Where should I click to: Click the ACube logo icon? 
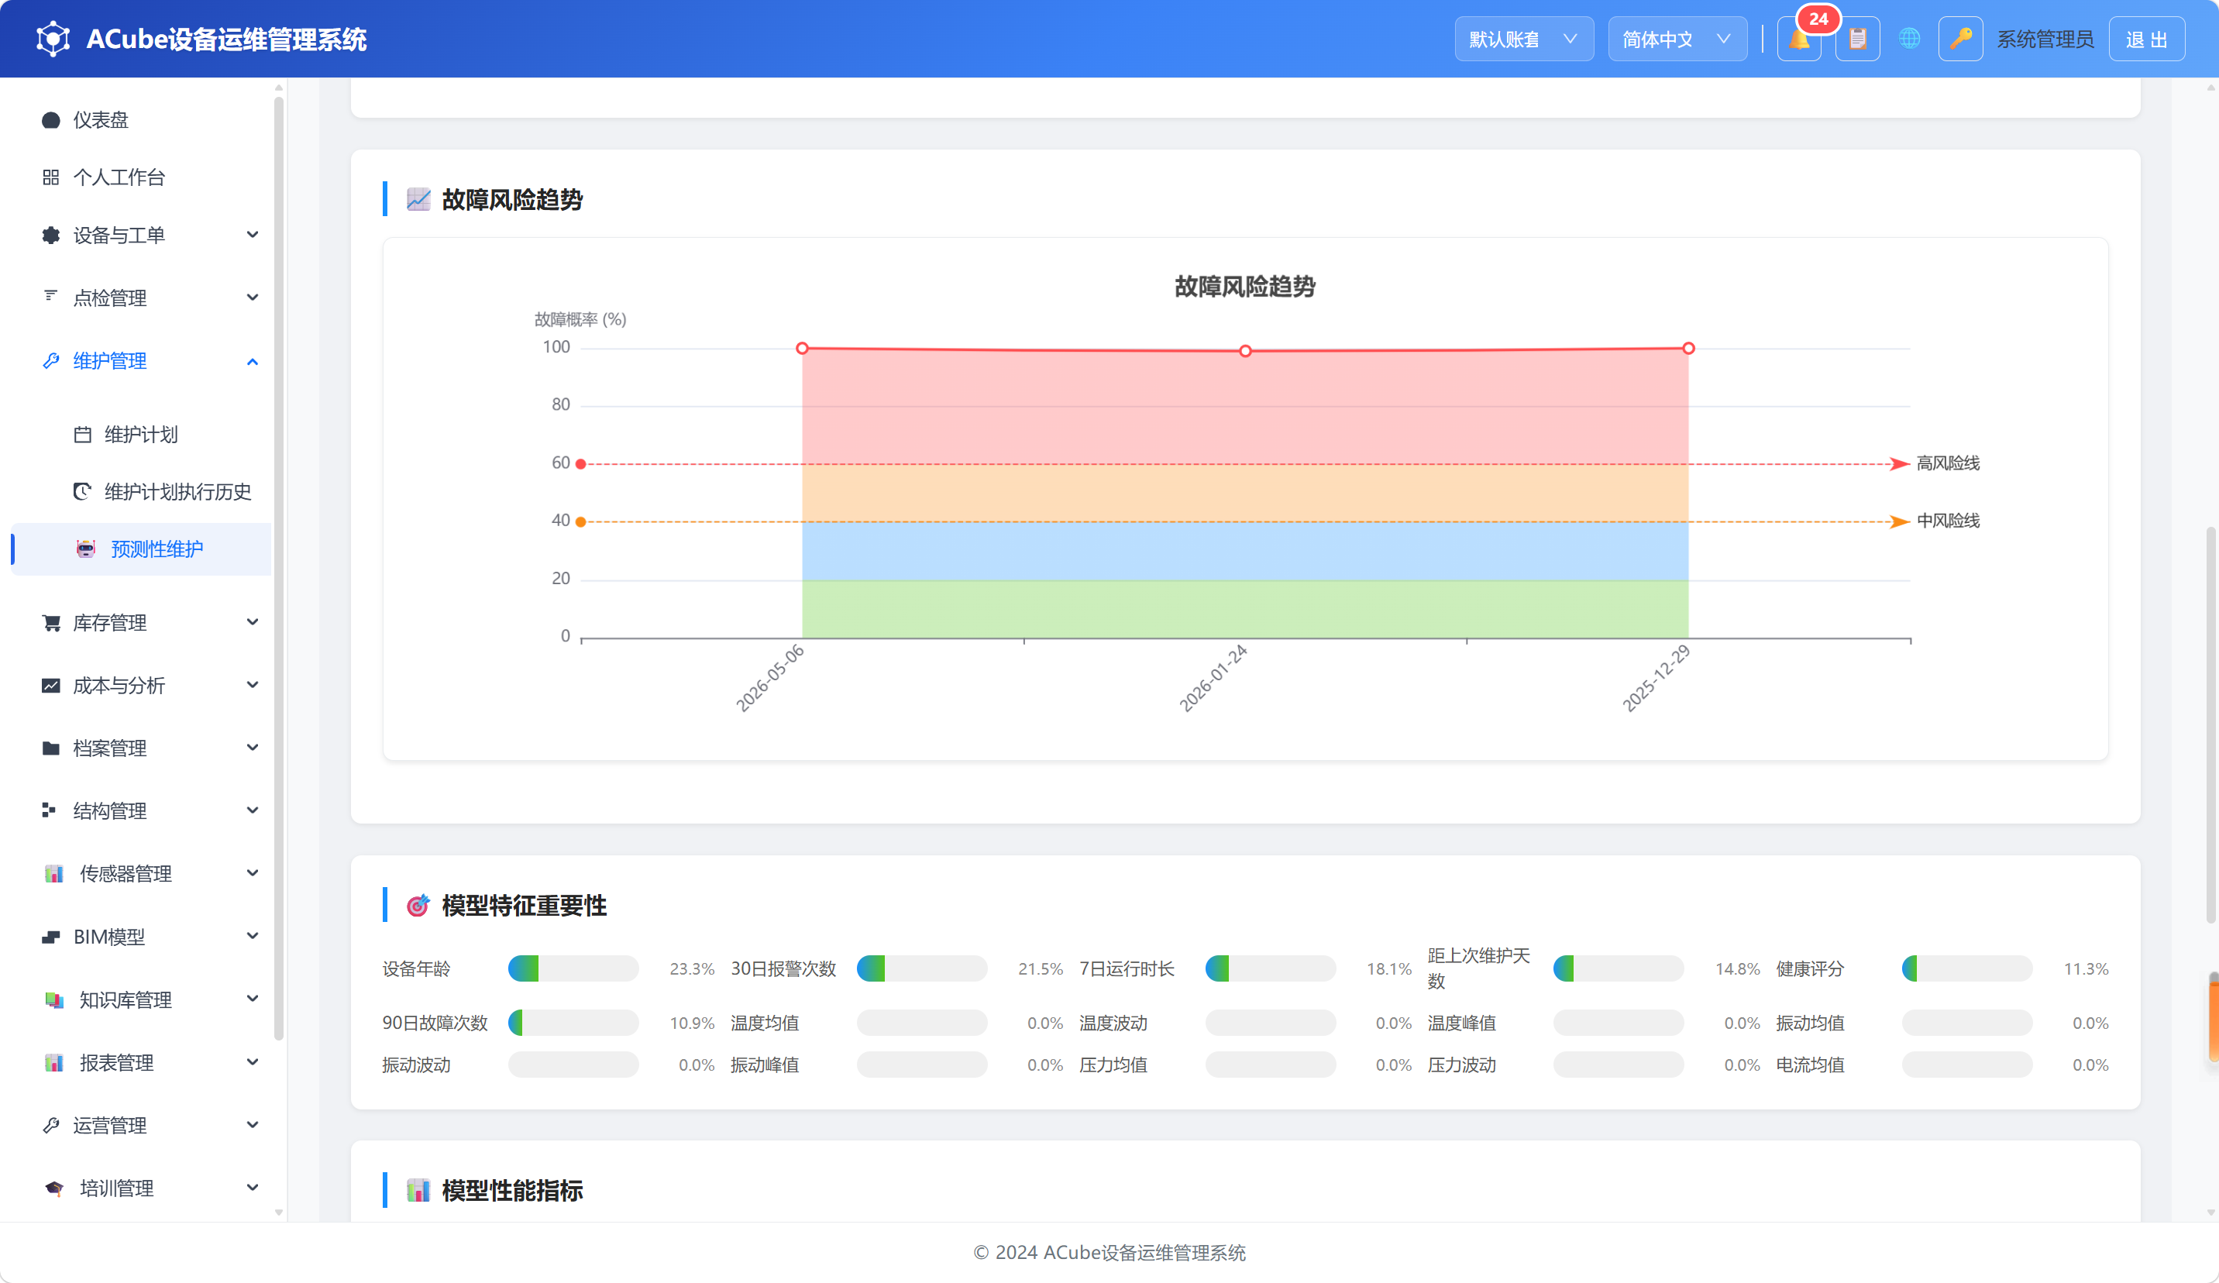53,39
